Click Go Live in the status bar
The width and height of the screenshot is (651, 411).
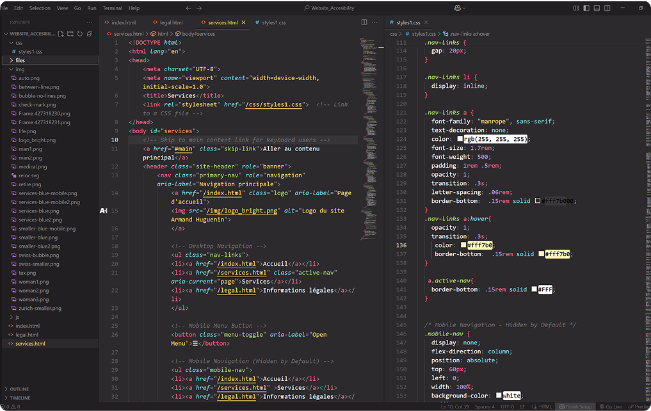point(611,407)
